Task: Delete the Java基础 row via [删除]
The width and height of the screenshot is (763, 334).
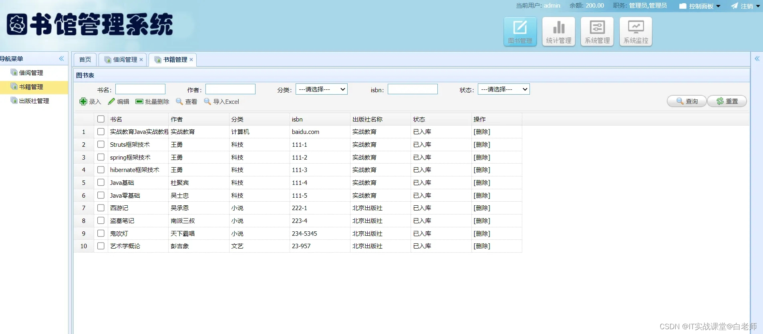Action: 482,182
